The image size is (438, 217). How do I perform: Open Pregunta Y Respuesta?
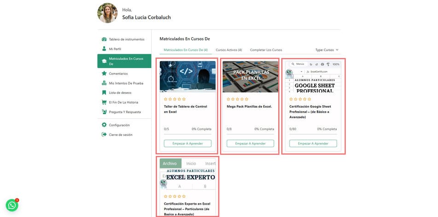click(x=124, y=112)
